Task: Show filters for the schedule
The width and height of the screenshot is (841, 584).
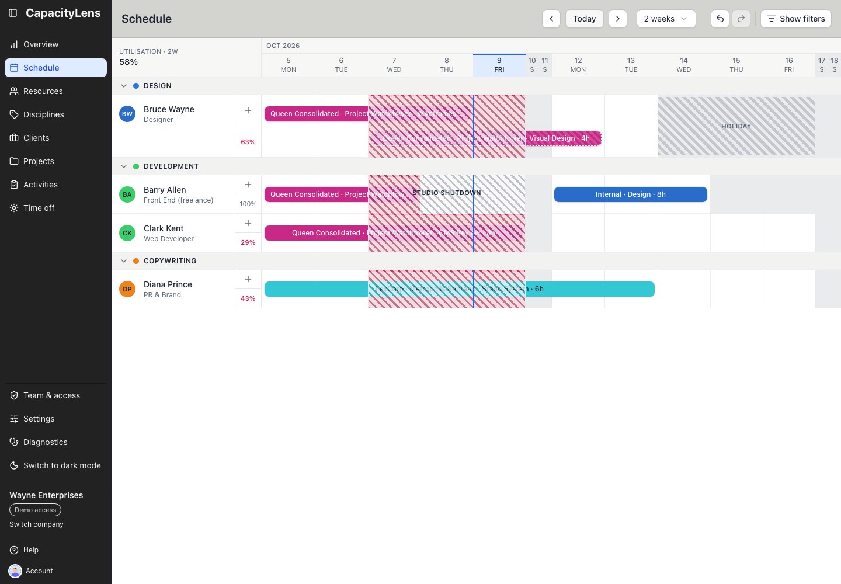Action: pos(796,19)
